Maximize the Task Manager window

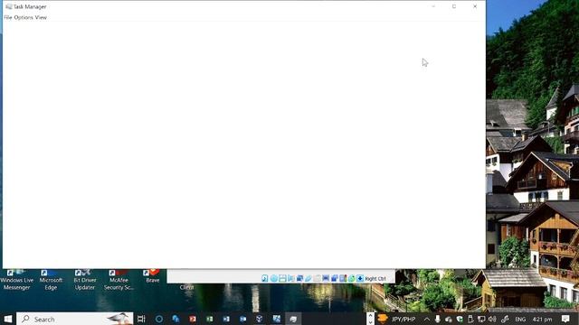454,6
